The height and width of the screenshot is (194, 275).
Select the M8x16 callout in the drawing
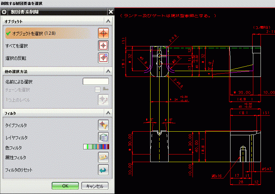217,176
